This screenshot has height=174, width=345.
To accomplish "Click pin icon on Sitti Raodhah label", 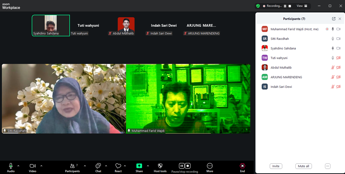I will click(x=4, y=131).
